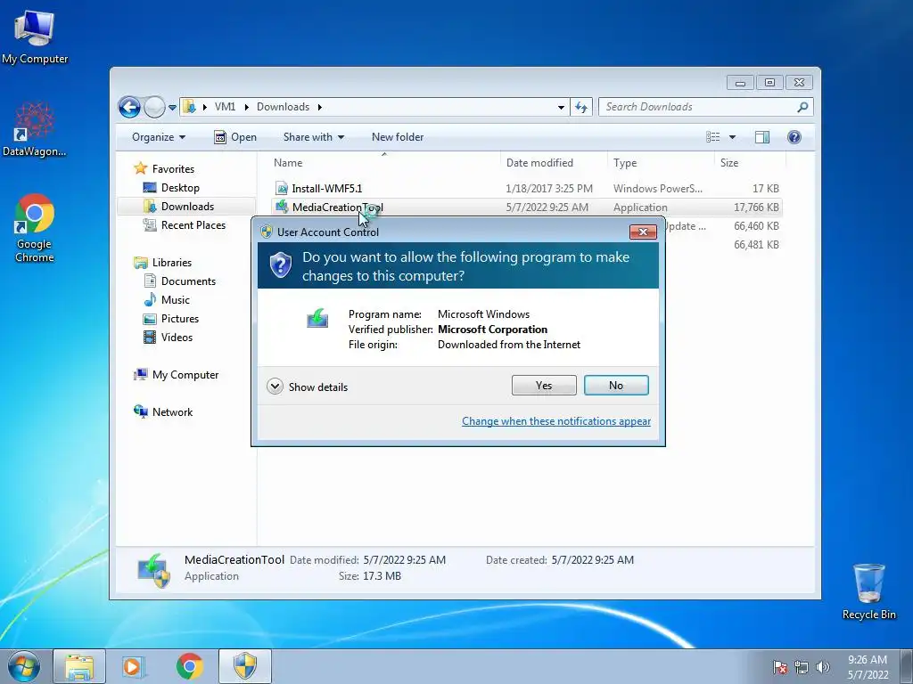Change your view icon in toolbar
This screenshot has height=684, width=913.
(x=712, y=137)
